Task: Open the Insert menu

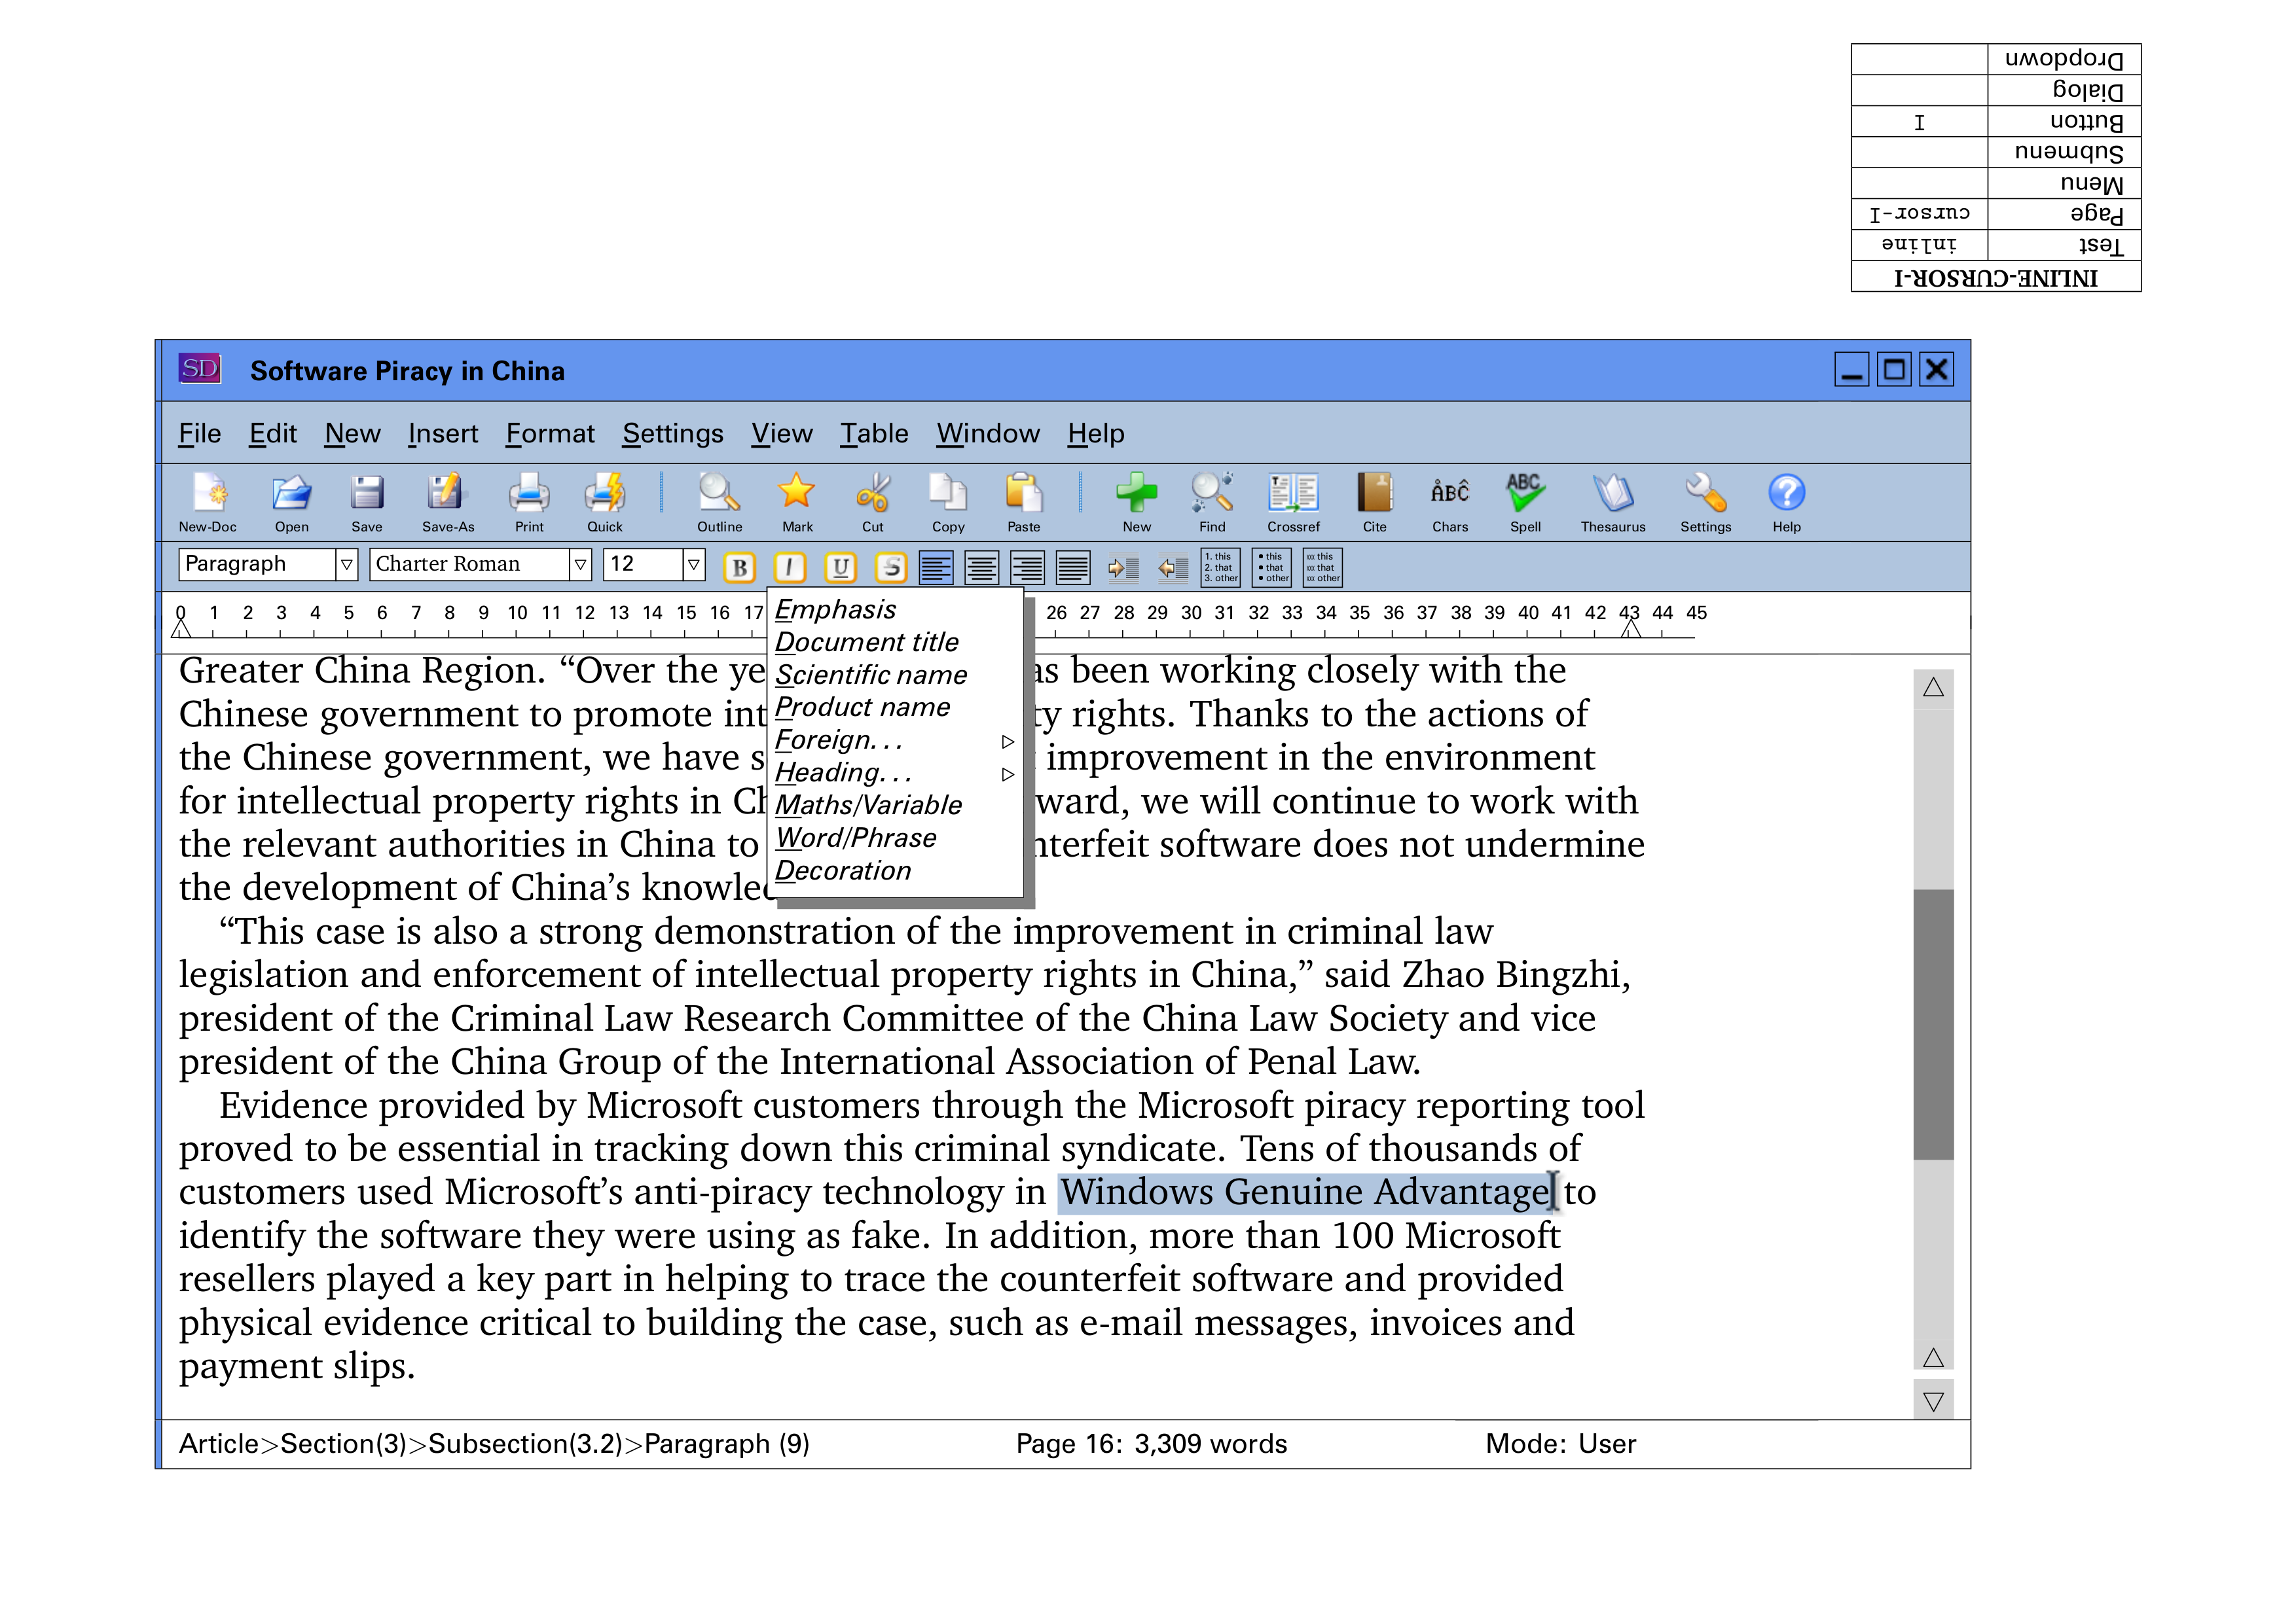Action: (x=443, y=434)
